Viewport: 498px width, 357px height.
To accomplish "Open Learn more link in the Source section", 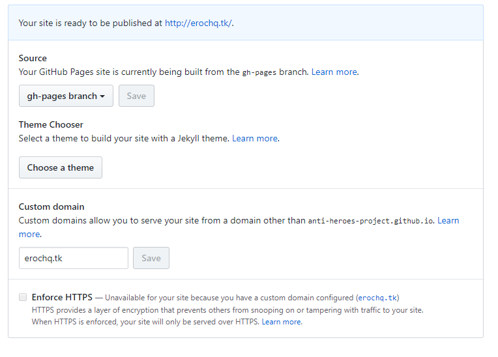I will 334,72.
